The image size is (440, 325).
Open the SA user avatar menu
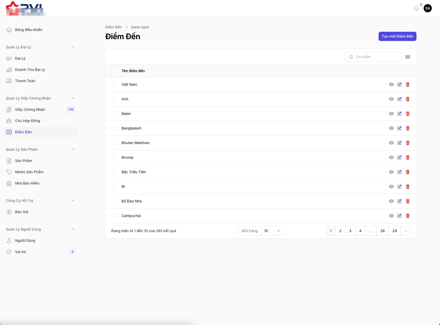[x=427, y=8]
